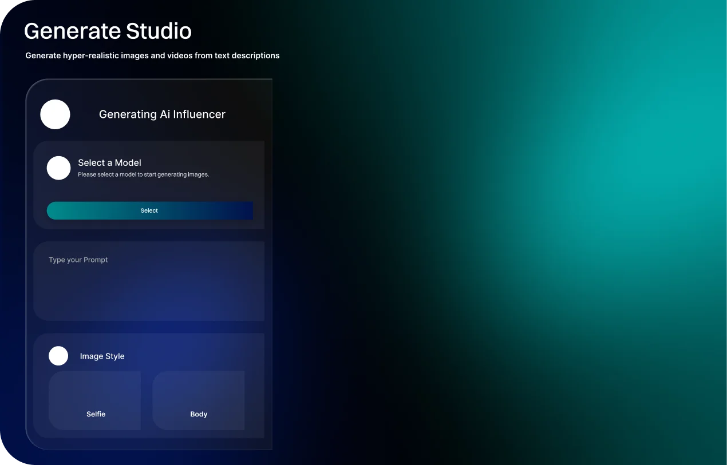The height and width of the screenshot is (465, 727).
Task: Choose the Selfie image style card
Action: tap(95, 400)
